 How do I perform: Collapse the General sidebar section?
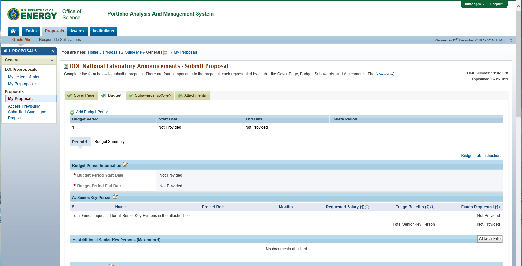[52, 60]
